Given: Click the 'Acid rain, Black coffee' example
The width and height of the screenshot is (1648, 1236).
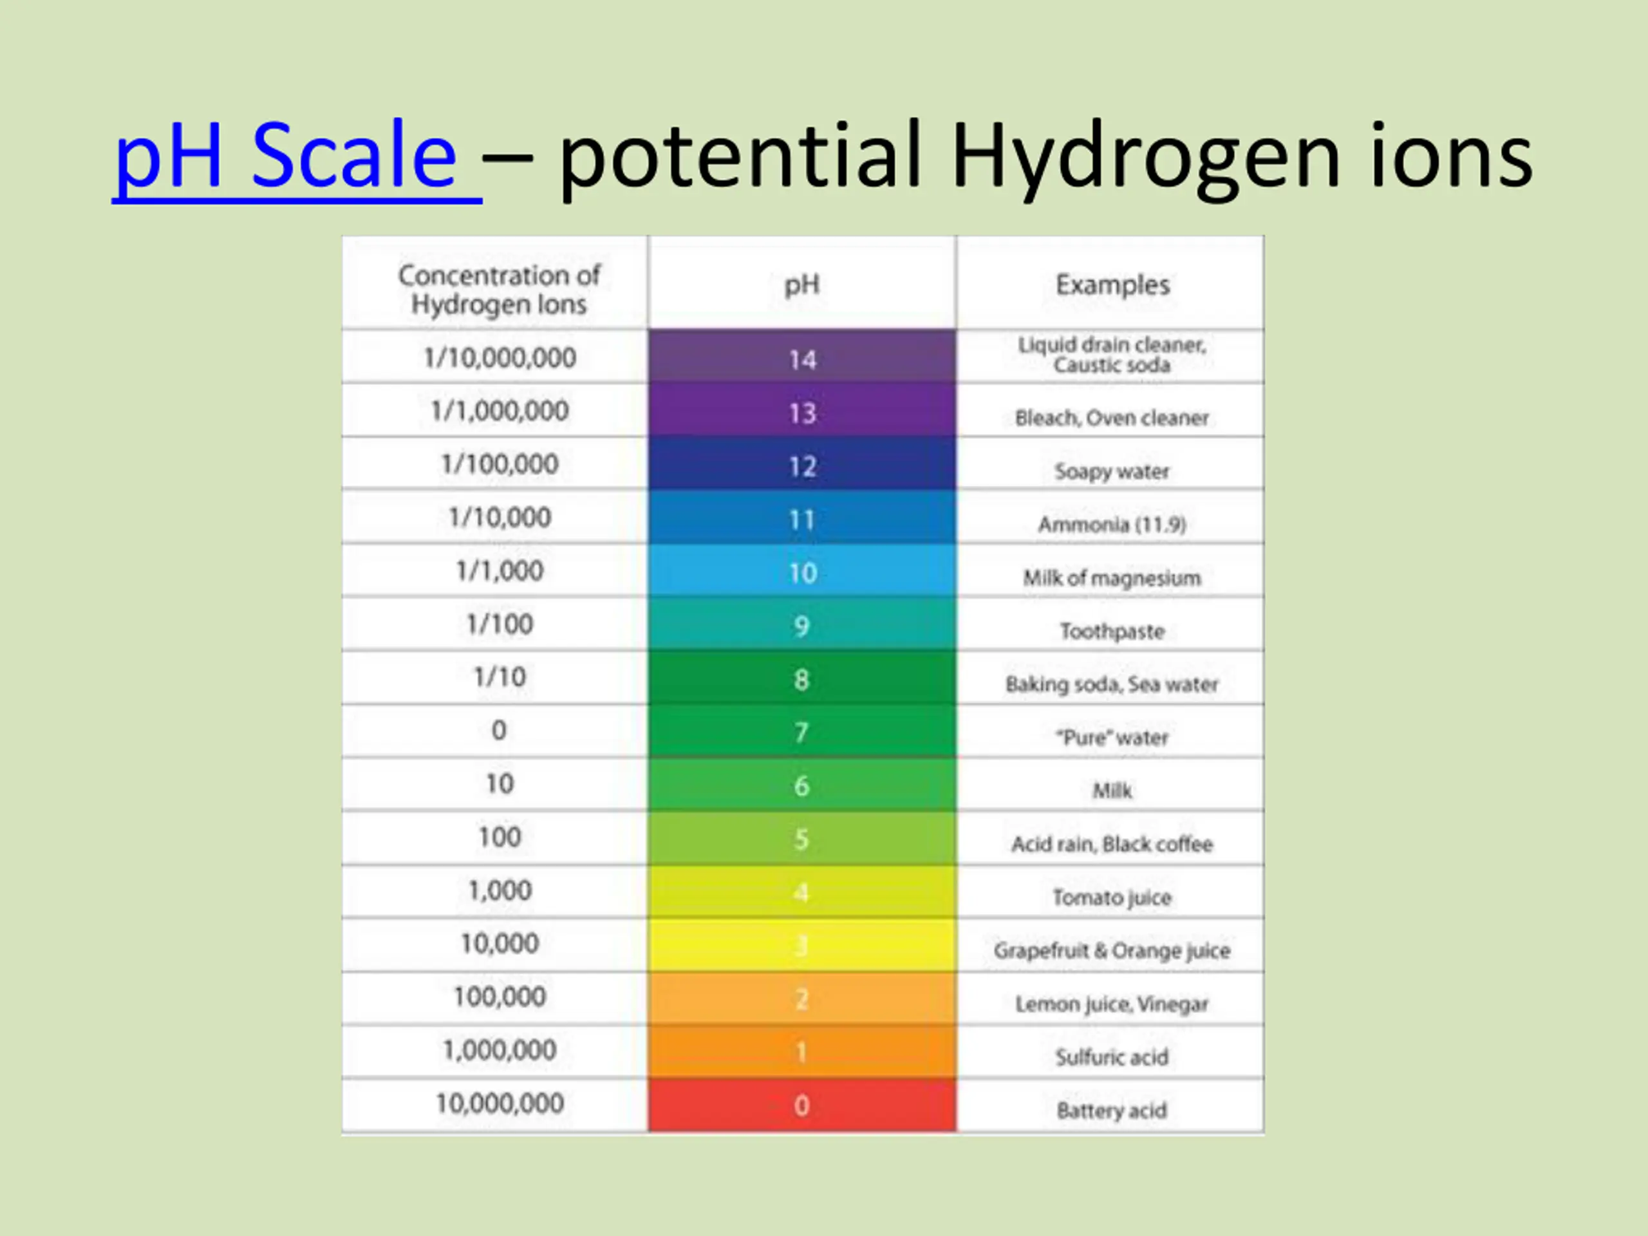Looking at the screenshot, I should point(1112,844).
